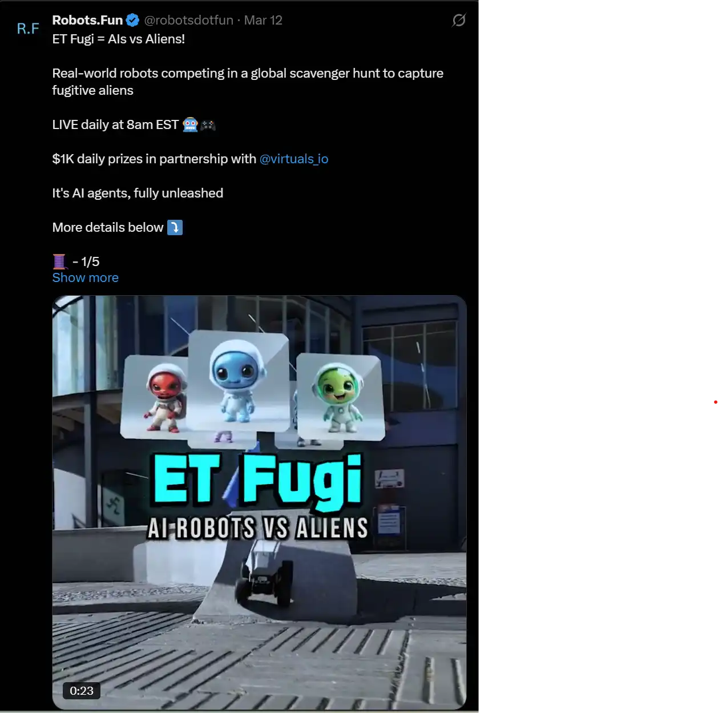Image resolution: width=718 pixels, height=713 pixels.
Task: Click the AI ROBOTS VS ALIENS caption
Action: [258, 528]
